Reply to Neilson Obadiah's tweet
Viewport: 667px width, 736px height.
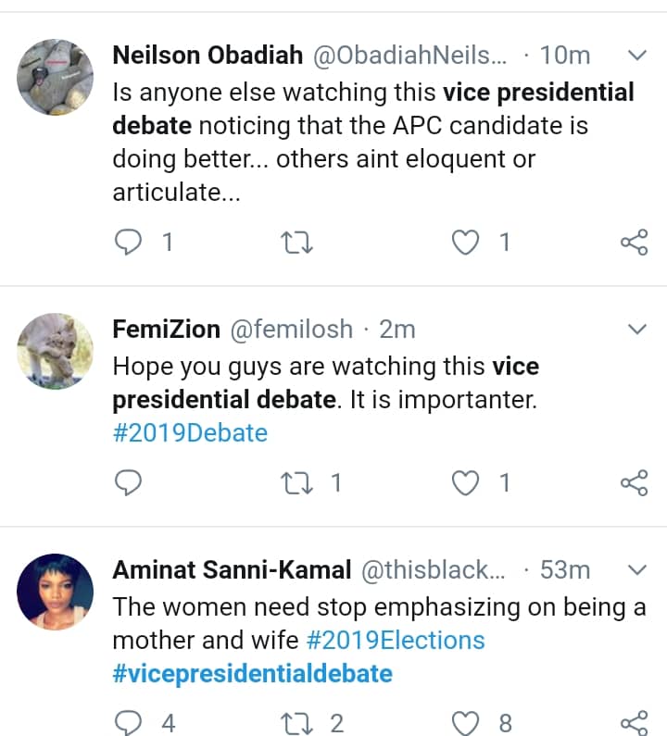coord(127,243)
